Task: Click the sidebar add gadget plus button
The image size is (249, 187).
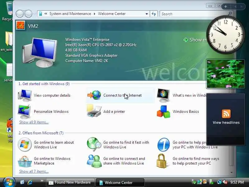Action: (x=225, y=7)
